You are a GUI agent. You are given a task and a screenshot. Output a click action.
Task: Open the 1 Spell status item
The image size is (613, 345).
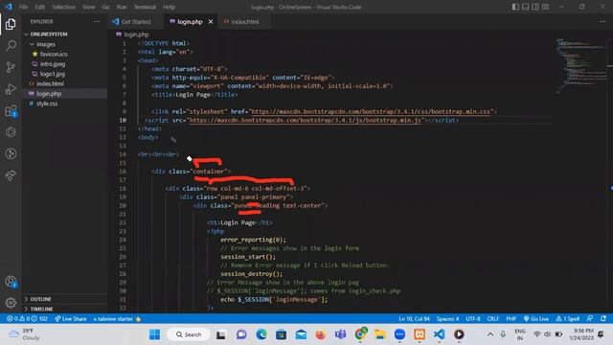[x=568, y=319]
